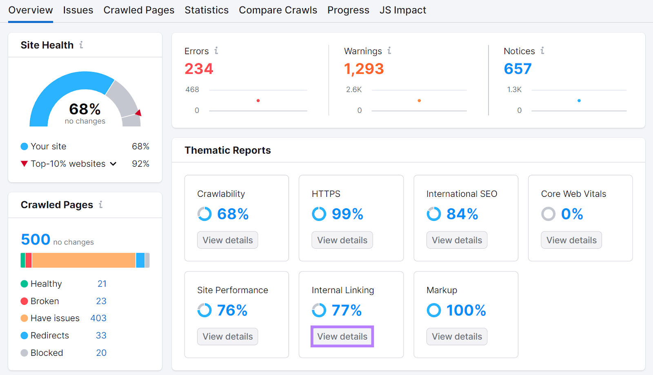Click the Have issues segment of crawl bar
Image resolution: width=653 pixels, height=375 pixels.
click(84, 260)
